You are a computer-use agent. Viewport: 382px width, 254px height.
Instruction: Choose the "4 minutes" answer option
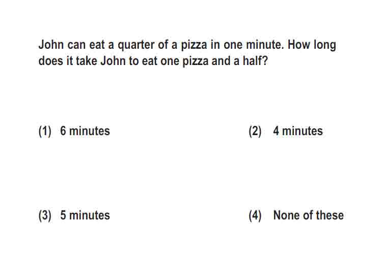pos(298,131)
